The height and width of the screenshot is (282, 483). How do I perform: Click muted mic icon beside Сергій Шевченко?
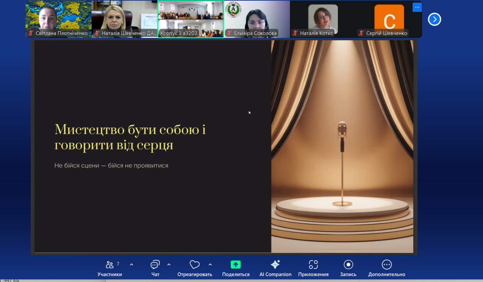pos(361,33)
